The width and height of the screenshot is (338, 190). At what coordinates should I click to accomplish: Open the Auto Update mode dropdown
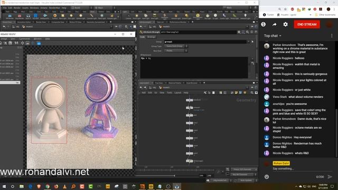click(247, 180)
